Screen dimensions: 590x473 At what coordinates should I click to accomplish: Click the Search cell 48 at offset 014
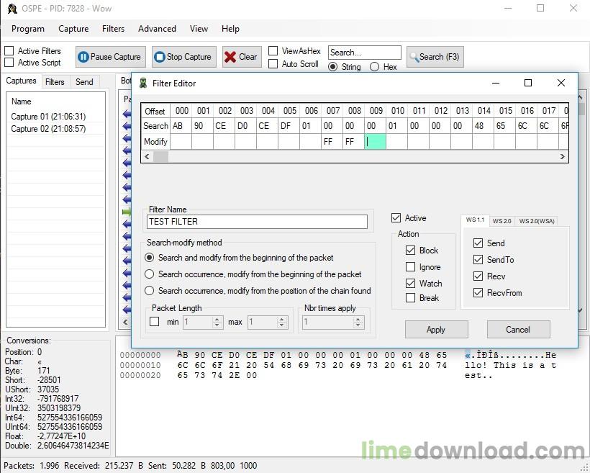[x=483, y=126]
